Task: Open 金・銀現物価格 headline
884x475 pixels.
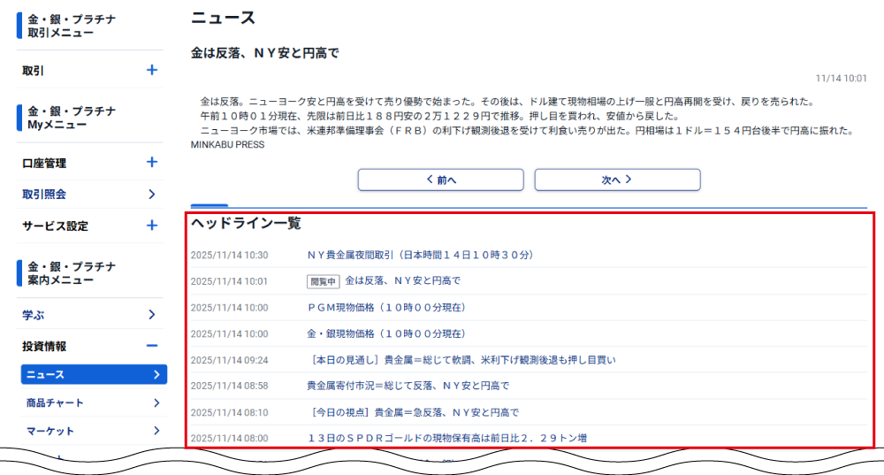Action: pyautogui.click(x=385, y=334)
